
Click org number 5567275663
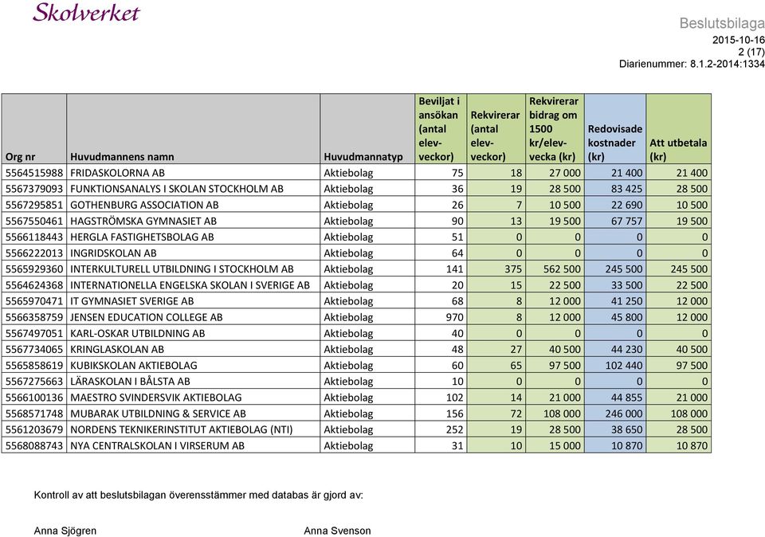click(34, 382)
